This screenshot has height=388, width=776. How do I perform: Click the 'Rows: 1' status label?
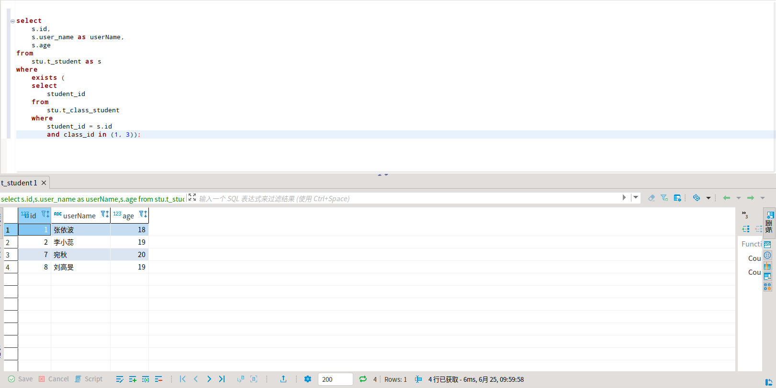click(395, 379)
